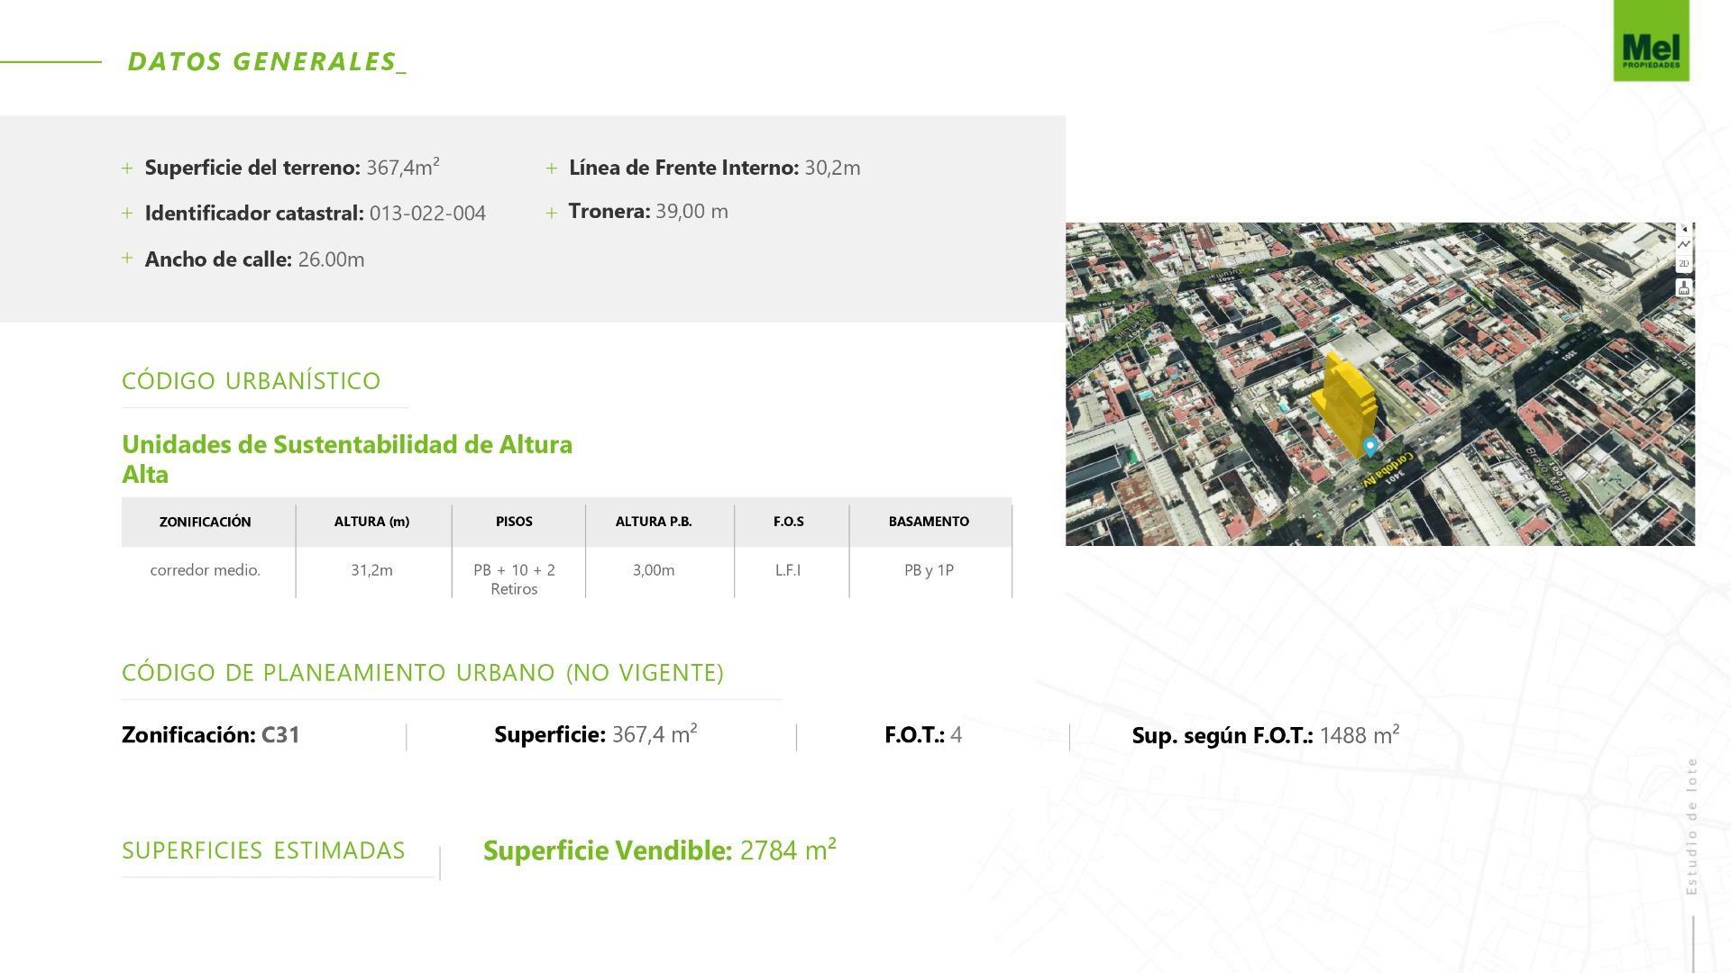This screenshot has height=973, width=1731.
Task: Click the blue location pin marker
Action: pyautogui.click(x=1369, y=446)
